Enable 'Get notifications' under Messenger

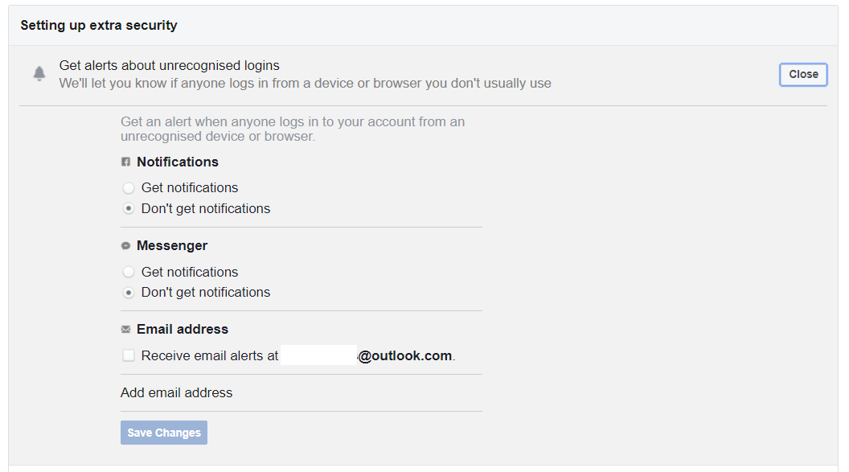pyautogui.click(x=129, y=272)
